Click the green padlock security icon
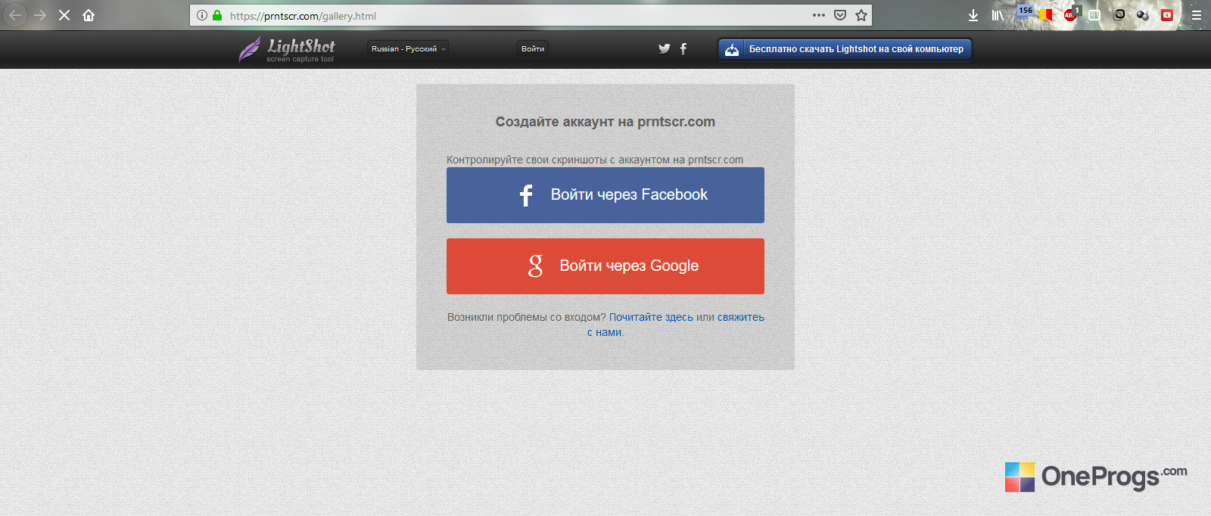 [217, 15]
